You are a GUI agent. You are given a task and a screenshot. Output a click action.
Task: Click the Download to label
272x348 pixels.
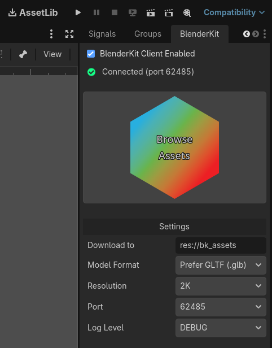pyautogui.click(x=111, y=245)
